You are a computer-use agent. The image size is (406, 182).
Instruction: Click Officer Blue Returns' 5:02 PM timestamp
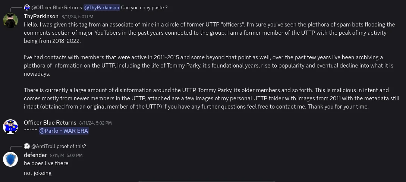click(x=95, y=123)
